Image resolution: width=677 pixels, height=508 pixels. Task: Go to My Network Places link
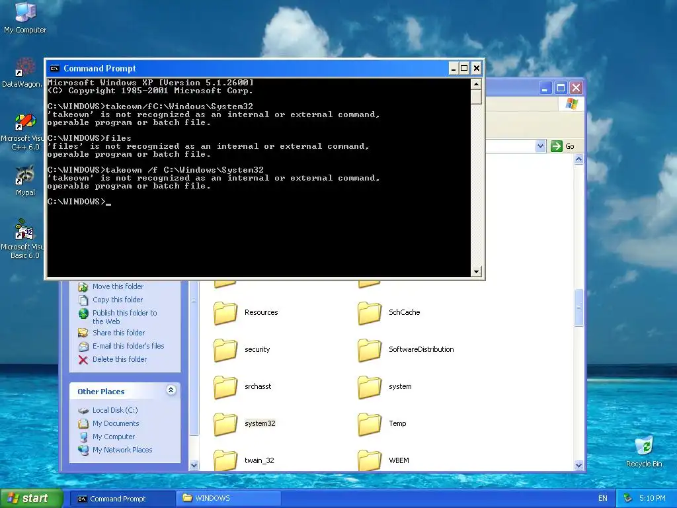122,450
